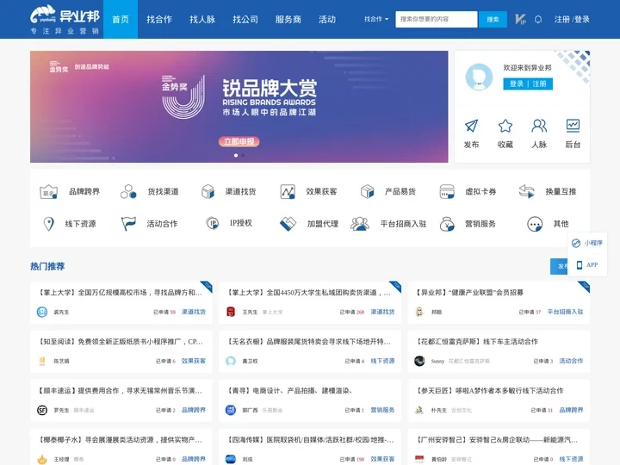This screenshot has height=465, width=620.
Task: Open the 锐品牌大赏 banner image
Action: pyautogui.click(x=239, y=107)
